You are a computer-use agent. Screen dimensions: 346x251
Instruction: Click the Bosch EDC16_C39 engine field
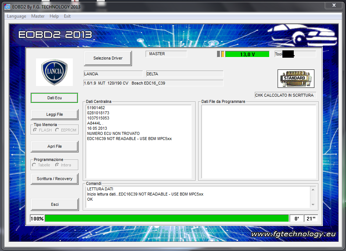[x=153, y=83]
